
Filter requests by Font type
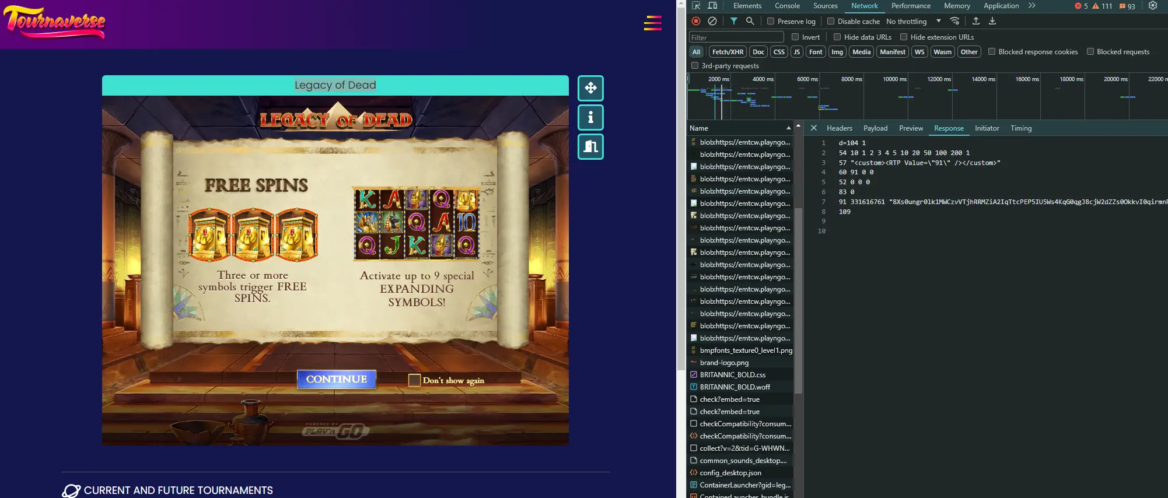click(816, 52)
